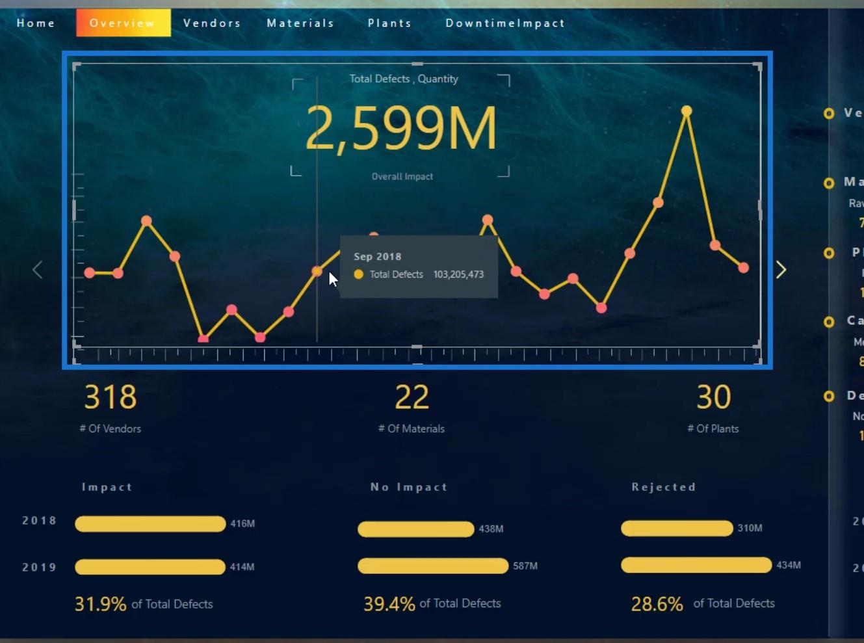Switch to the Vendors tab
This screenshot has width=864, height=643.
[x=212, y=23]
